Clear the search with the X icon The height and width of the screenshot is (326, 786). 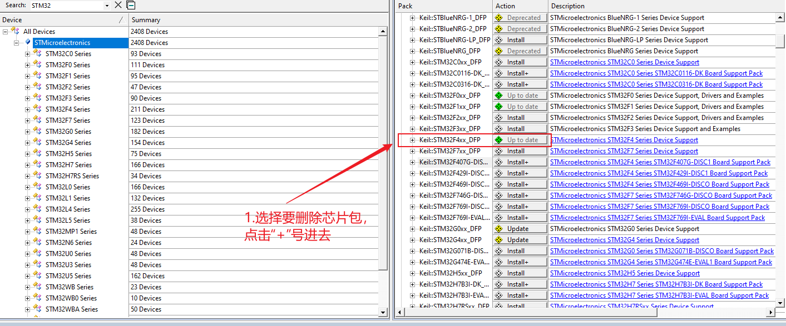(118, 5)
